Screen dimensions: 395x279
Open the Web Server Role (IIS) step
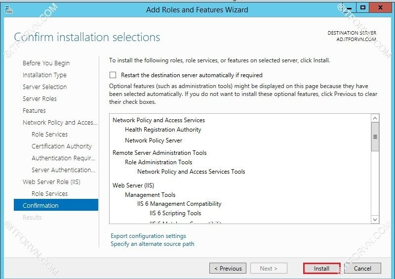click(51, 182)
